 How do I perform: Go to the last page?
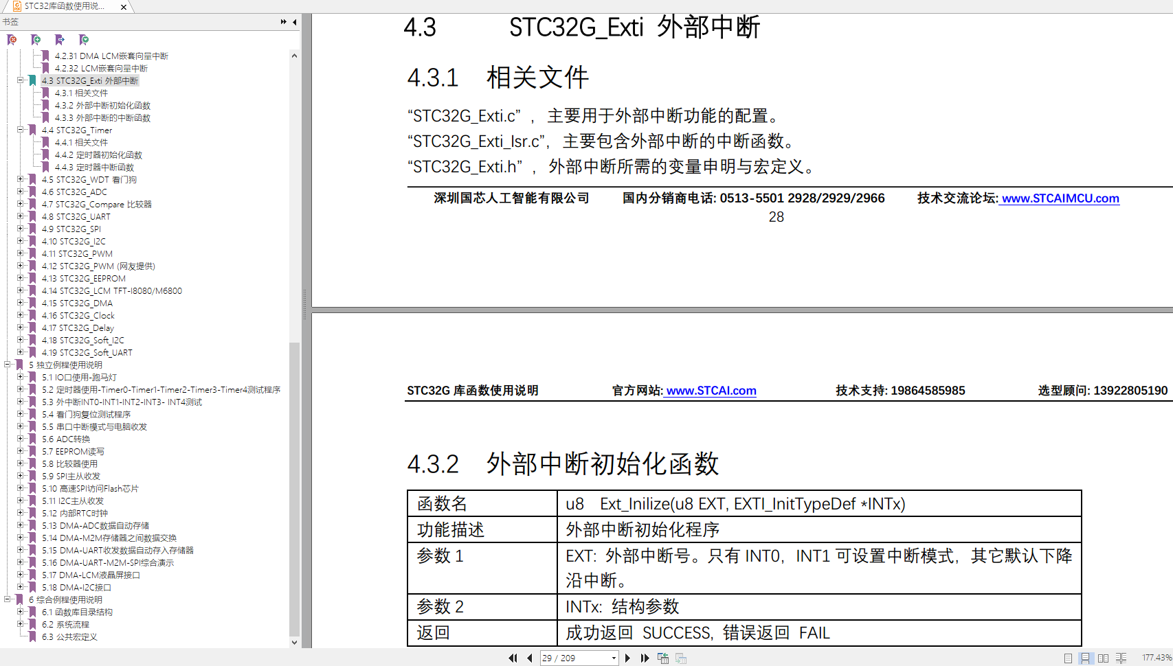645,658
